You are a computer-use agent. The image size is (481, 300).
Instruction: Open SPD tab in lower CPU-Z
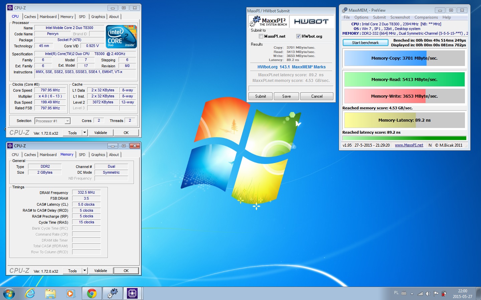click(82, 155)
